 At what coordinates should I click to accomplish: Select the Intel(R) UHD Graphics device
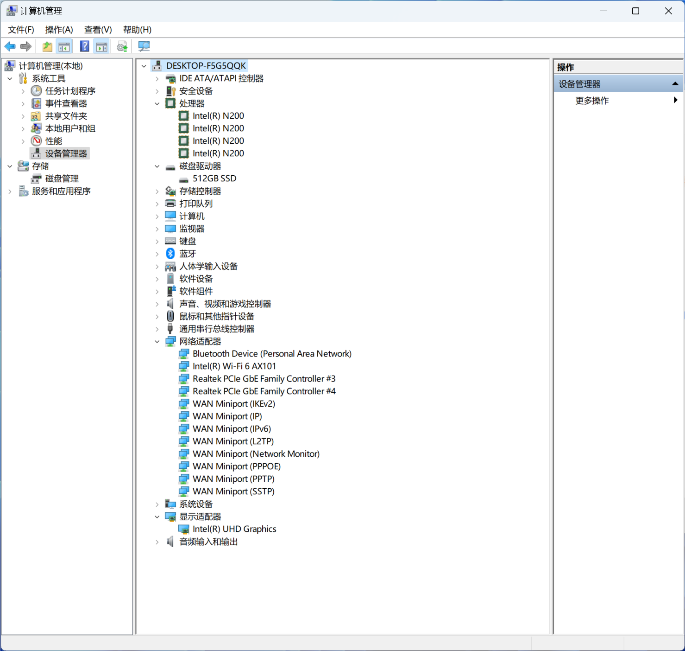[234, 529]
